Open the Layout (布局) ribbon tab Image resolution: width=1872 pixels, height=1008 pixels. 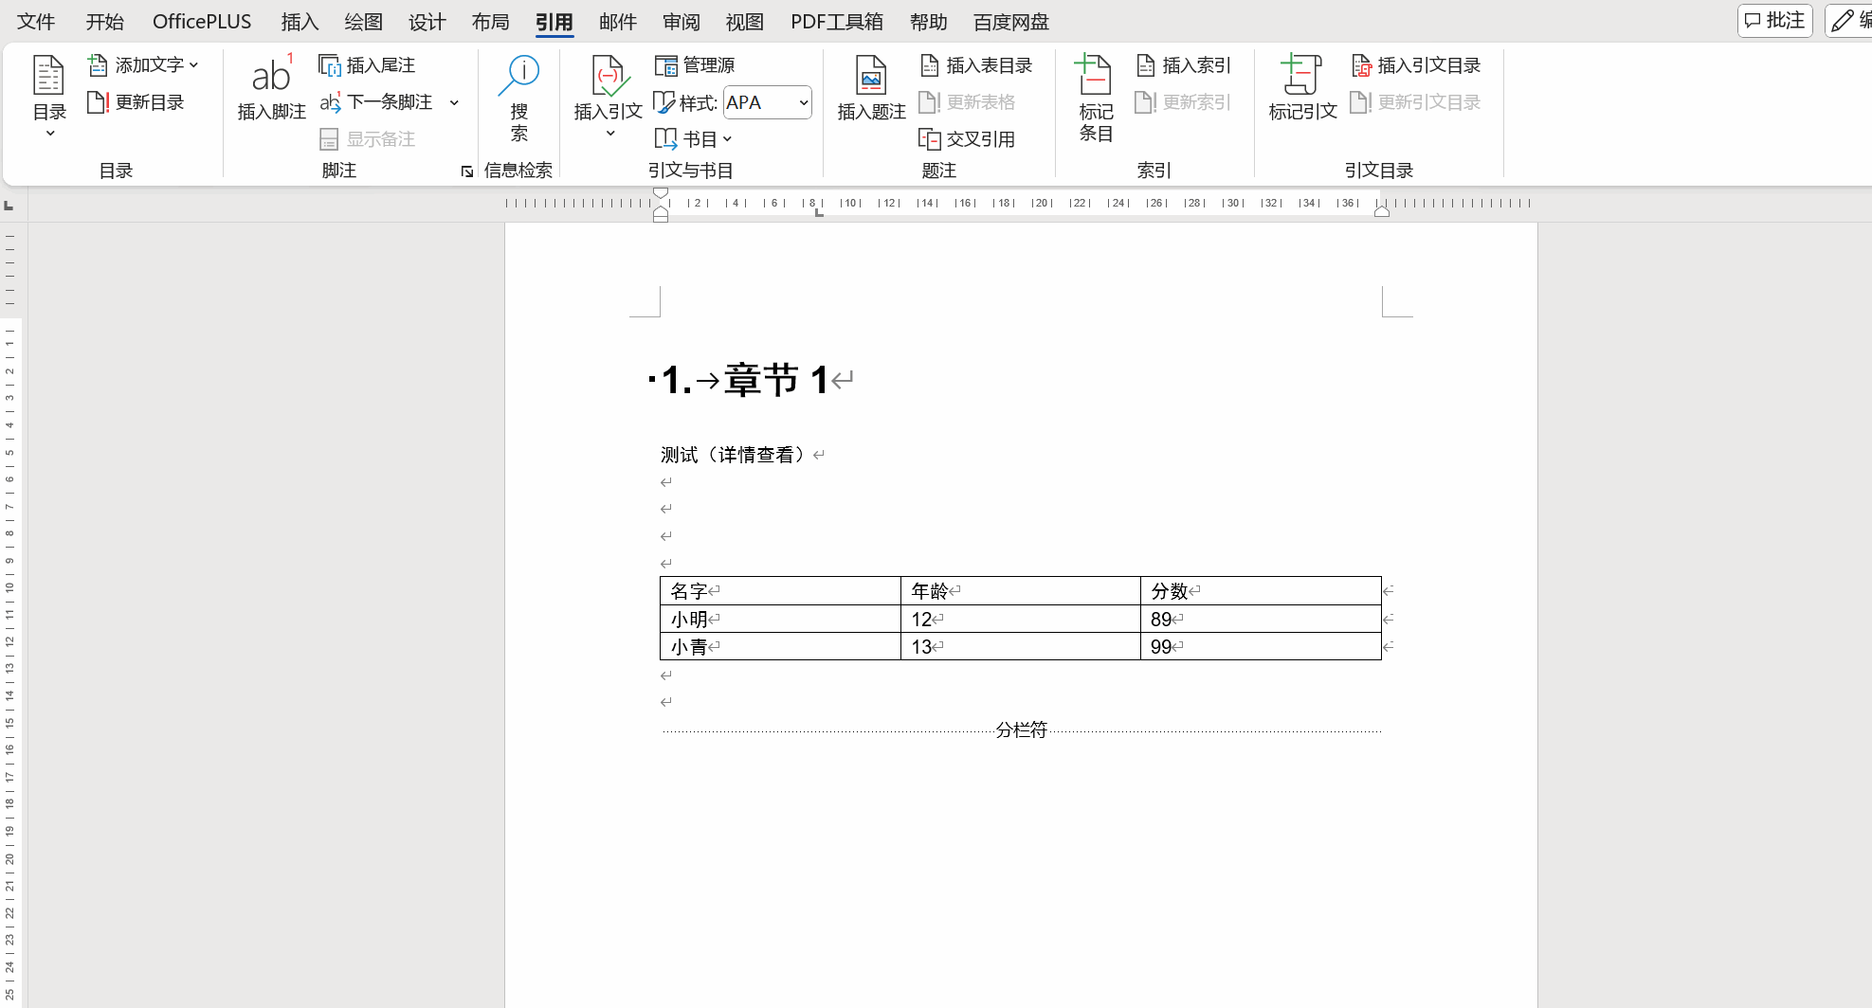pyautogui.click(x=490, y=22)
